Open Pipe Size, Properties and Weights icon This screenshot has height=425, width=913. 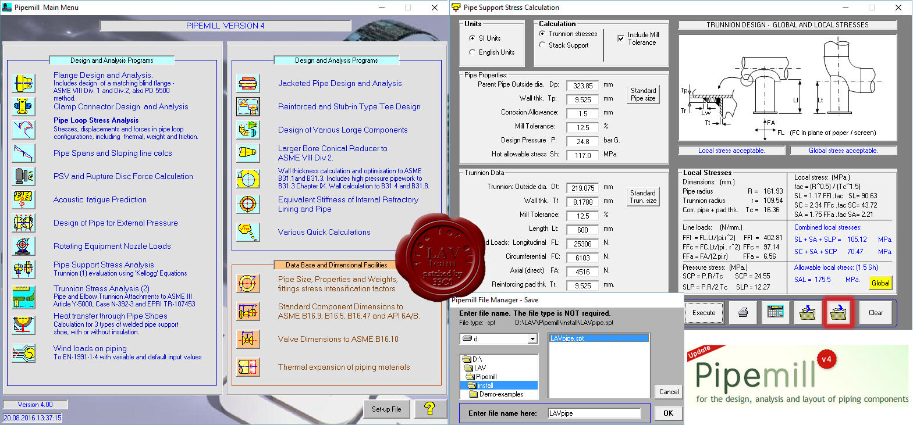pos(248,283)
